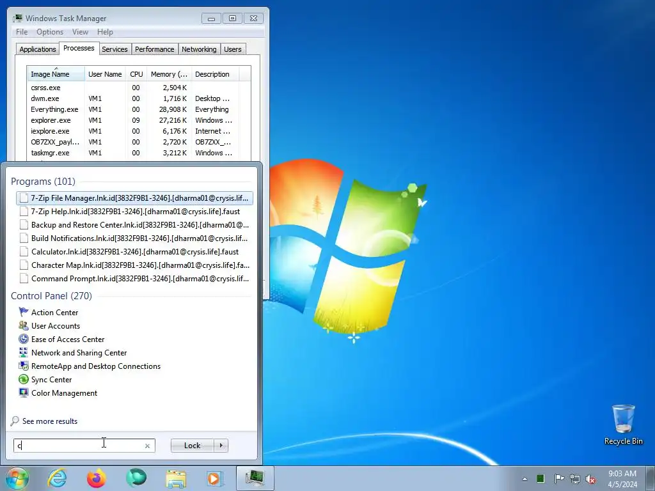Viewport: 655px width, 491px height.
Task: Switch to the Performance tab
Action: point(155,49)
